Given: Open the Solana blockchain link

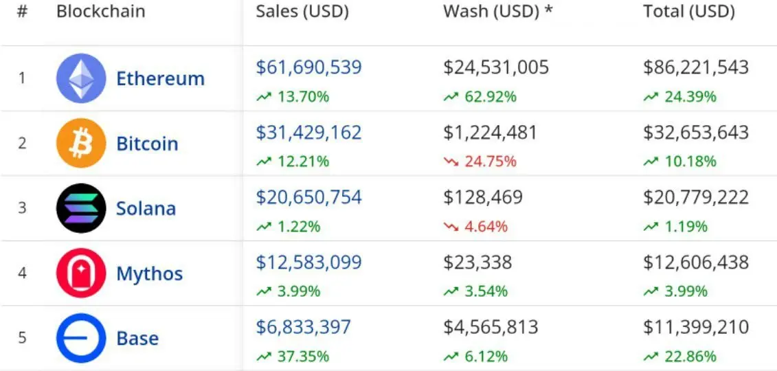Looking at the screenshot, I should pos(146,209).
